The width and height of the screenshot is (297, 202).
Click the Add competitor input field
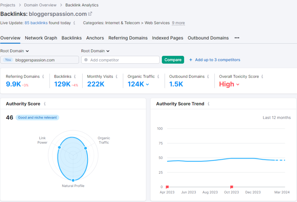click(120, 60)
